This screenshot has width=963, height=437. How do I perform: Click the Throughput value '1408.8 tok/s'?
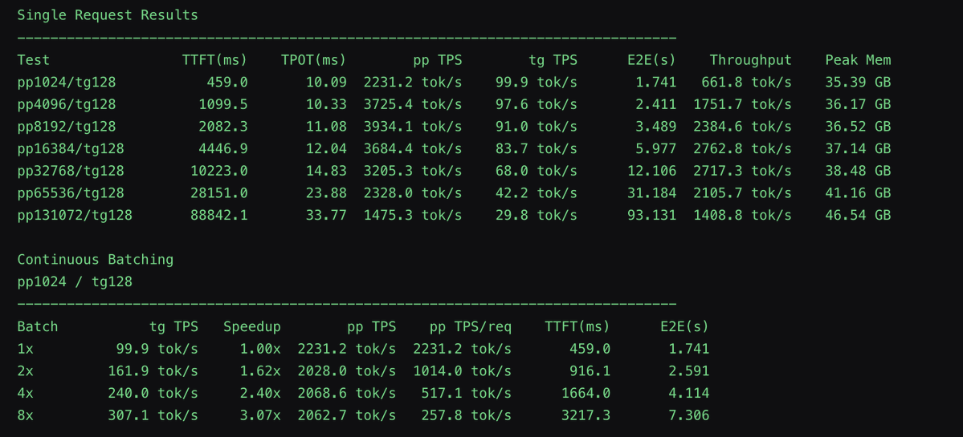(x=742, y=215)
